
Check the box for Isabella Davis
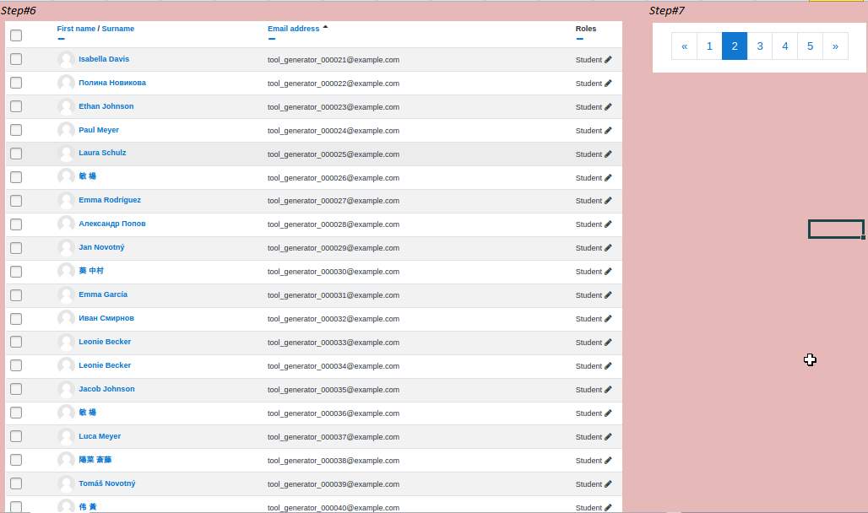[x=16, y=59]
